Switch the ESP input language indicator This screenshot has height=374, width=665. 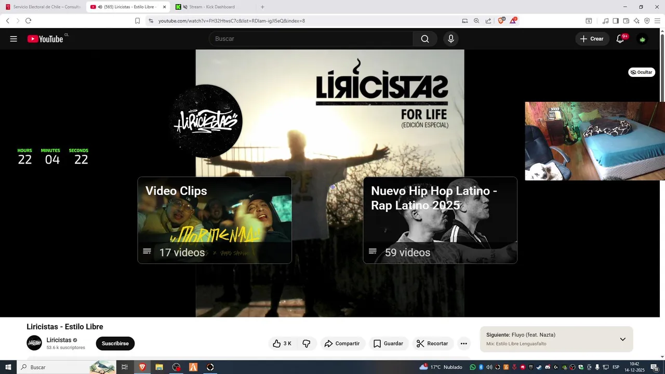[616, 367]
